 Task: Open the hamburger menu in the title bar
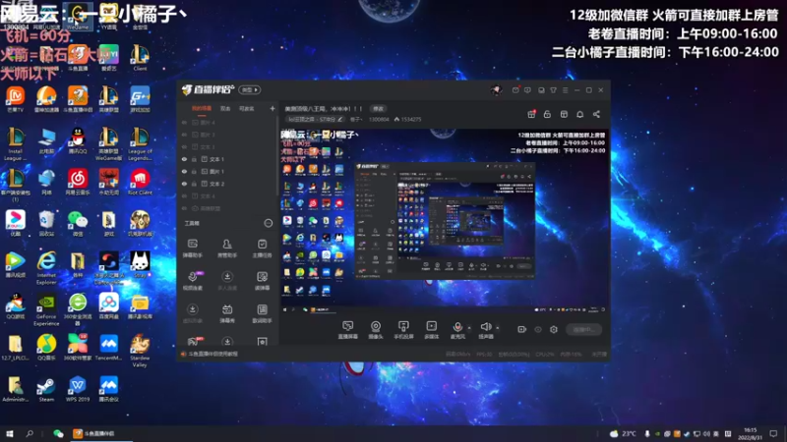tap(565, 90)
